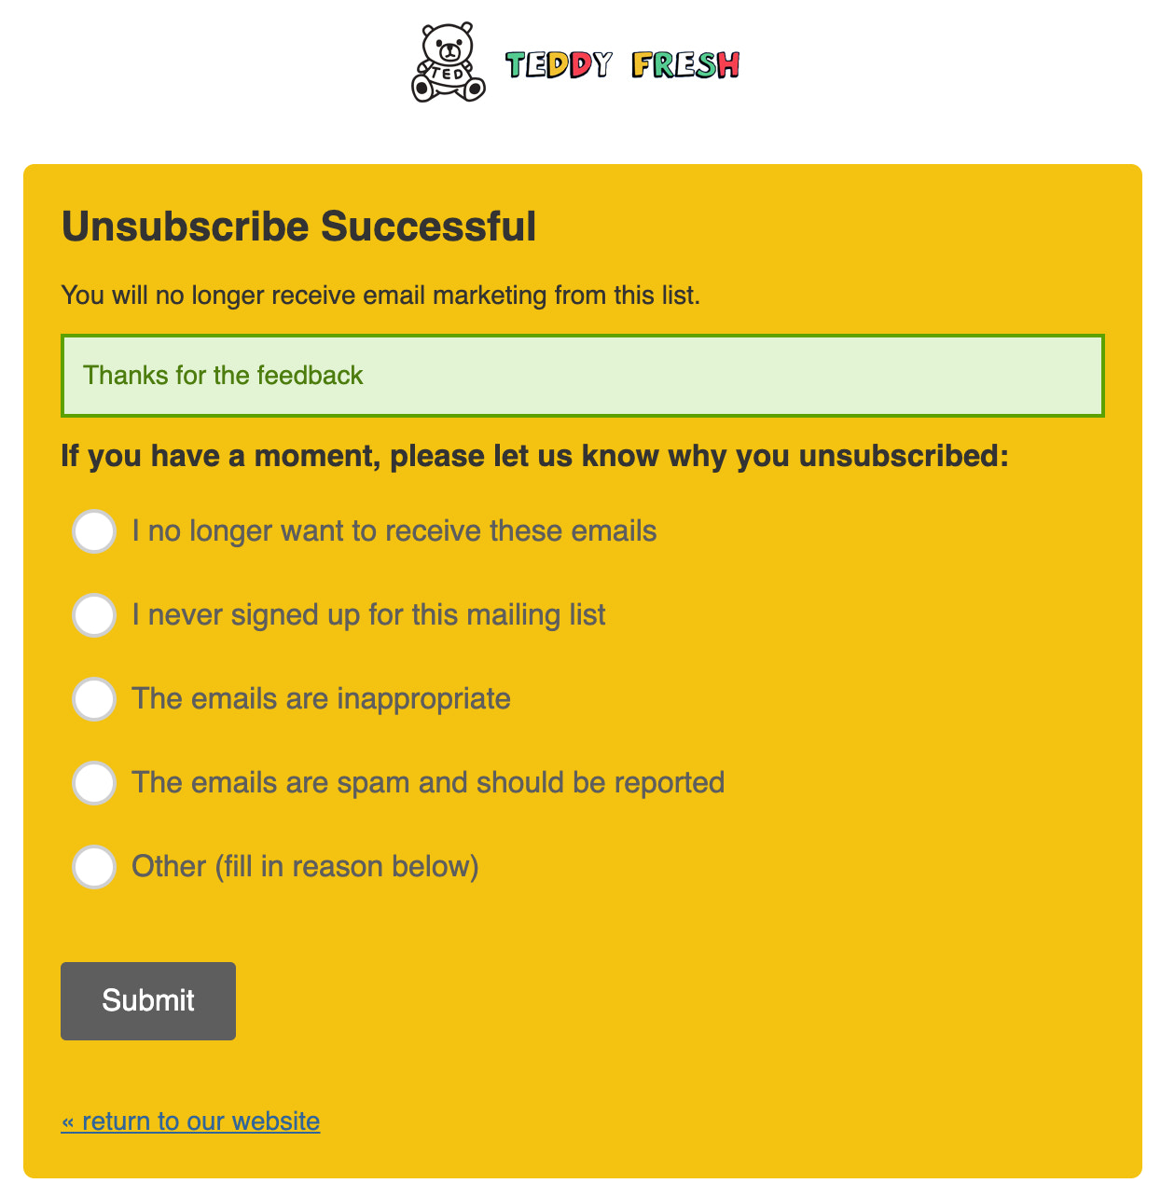The height and width of the screenshot is (1197, 1161).
Task: Click the Submit button's label
Action: click(147, 999)
